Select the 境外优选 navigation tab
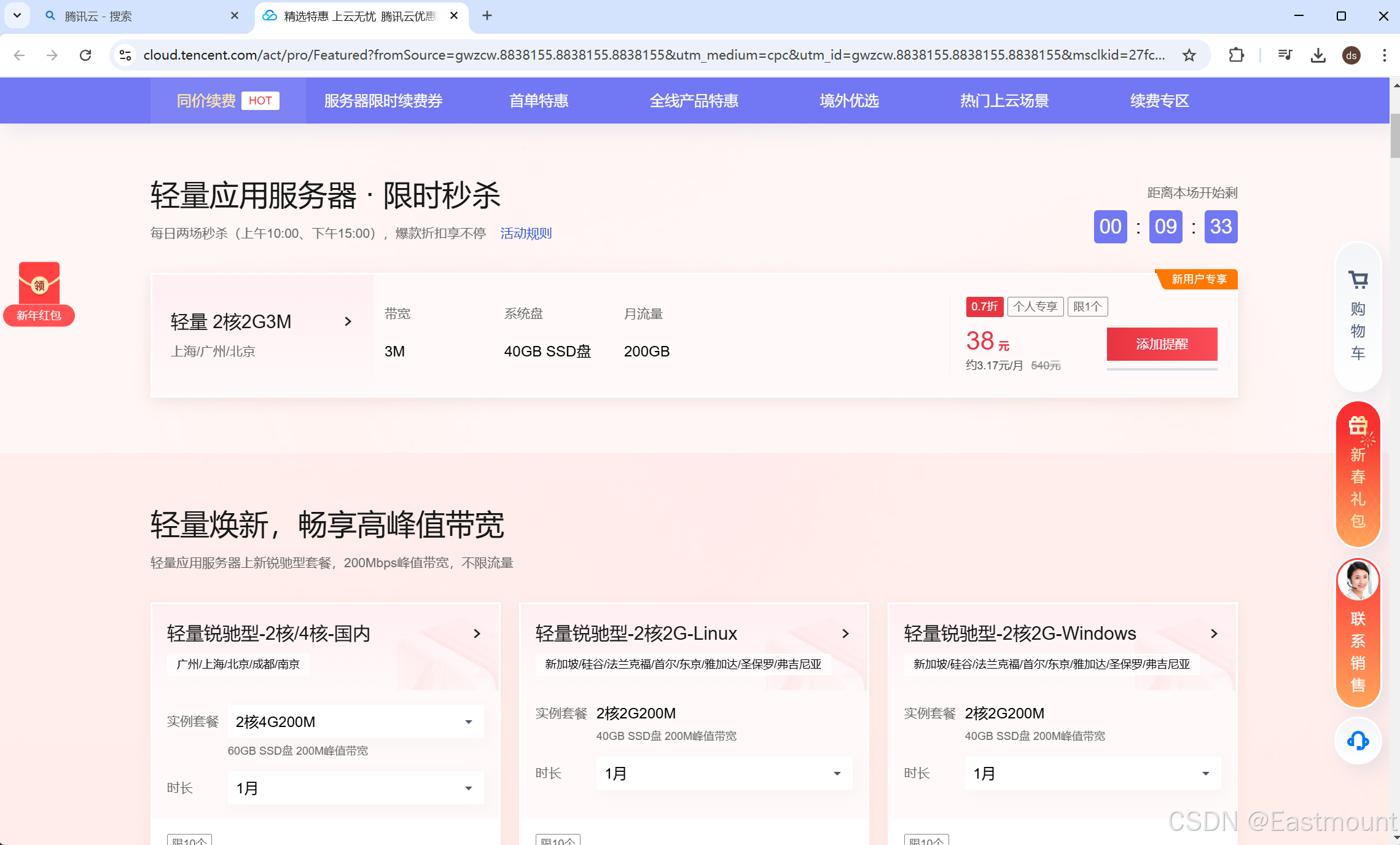Screen dimensions: 1400x845 pyautogui.click(x=849, y=101)
